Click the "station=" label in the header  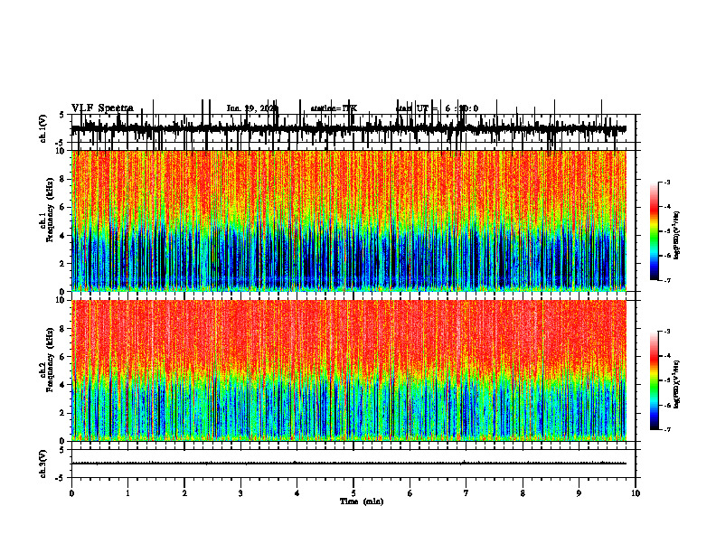tap(326, 108)
